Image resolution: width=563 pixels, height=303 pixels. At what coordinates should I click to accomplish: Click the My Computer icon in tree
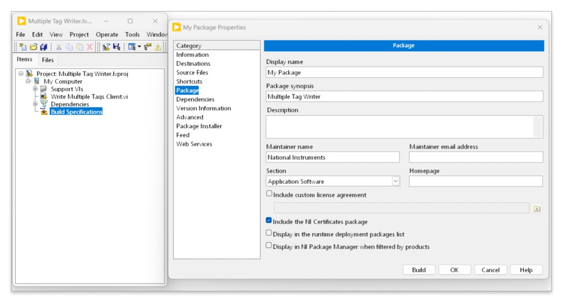pos(37,81)
